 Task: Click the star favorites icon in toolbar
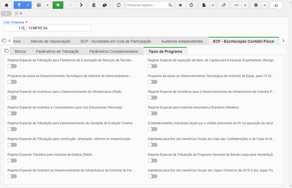tap(180, 5)
